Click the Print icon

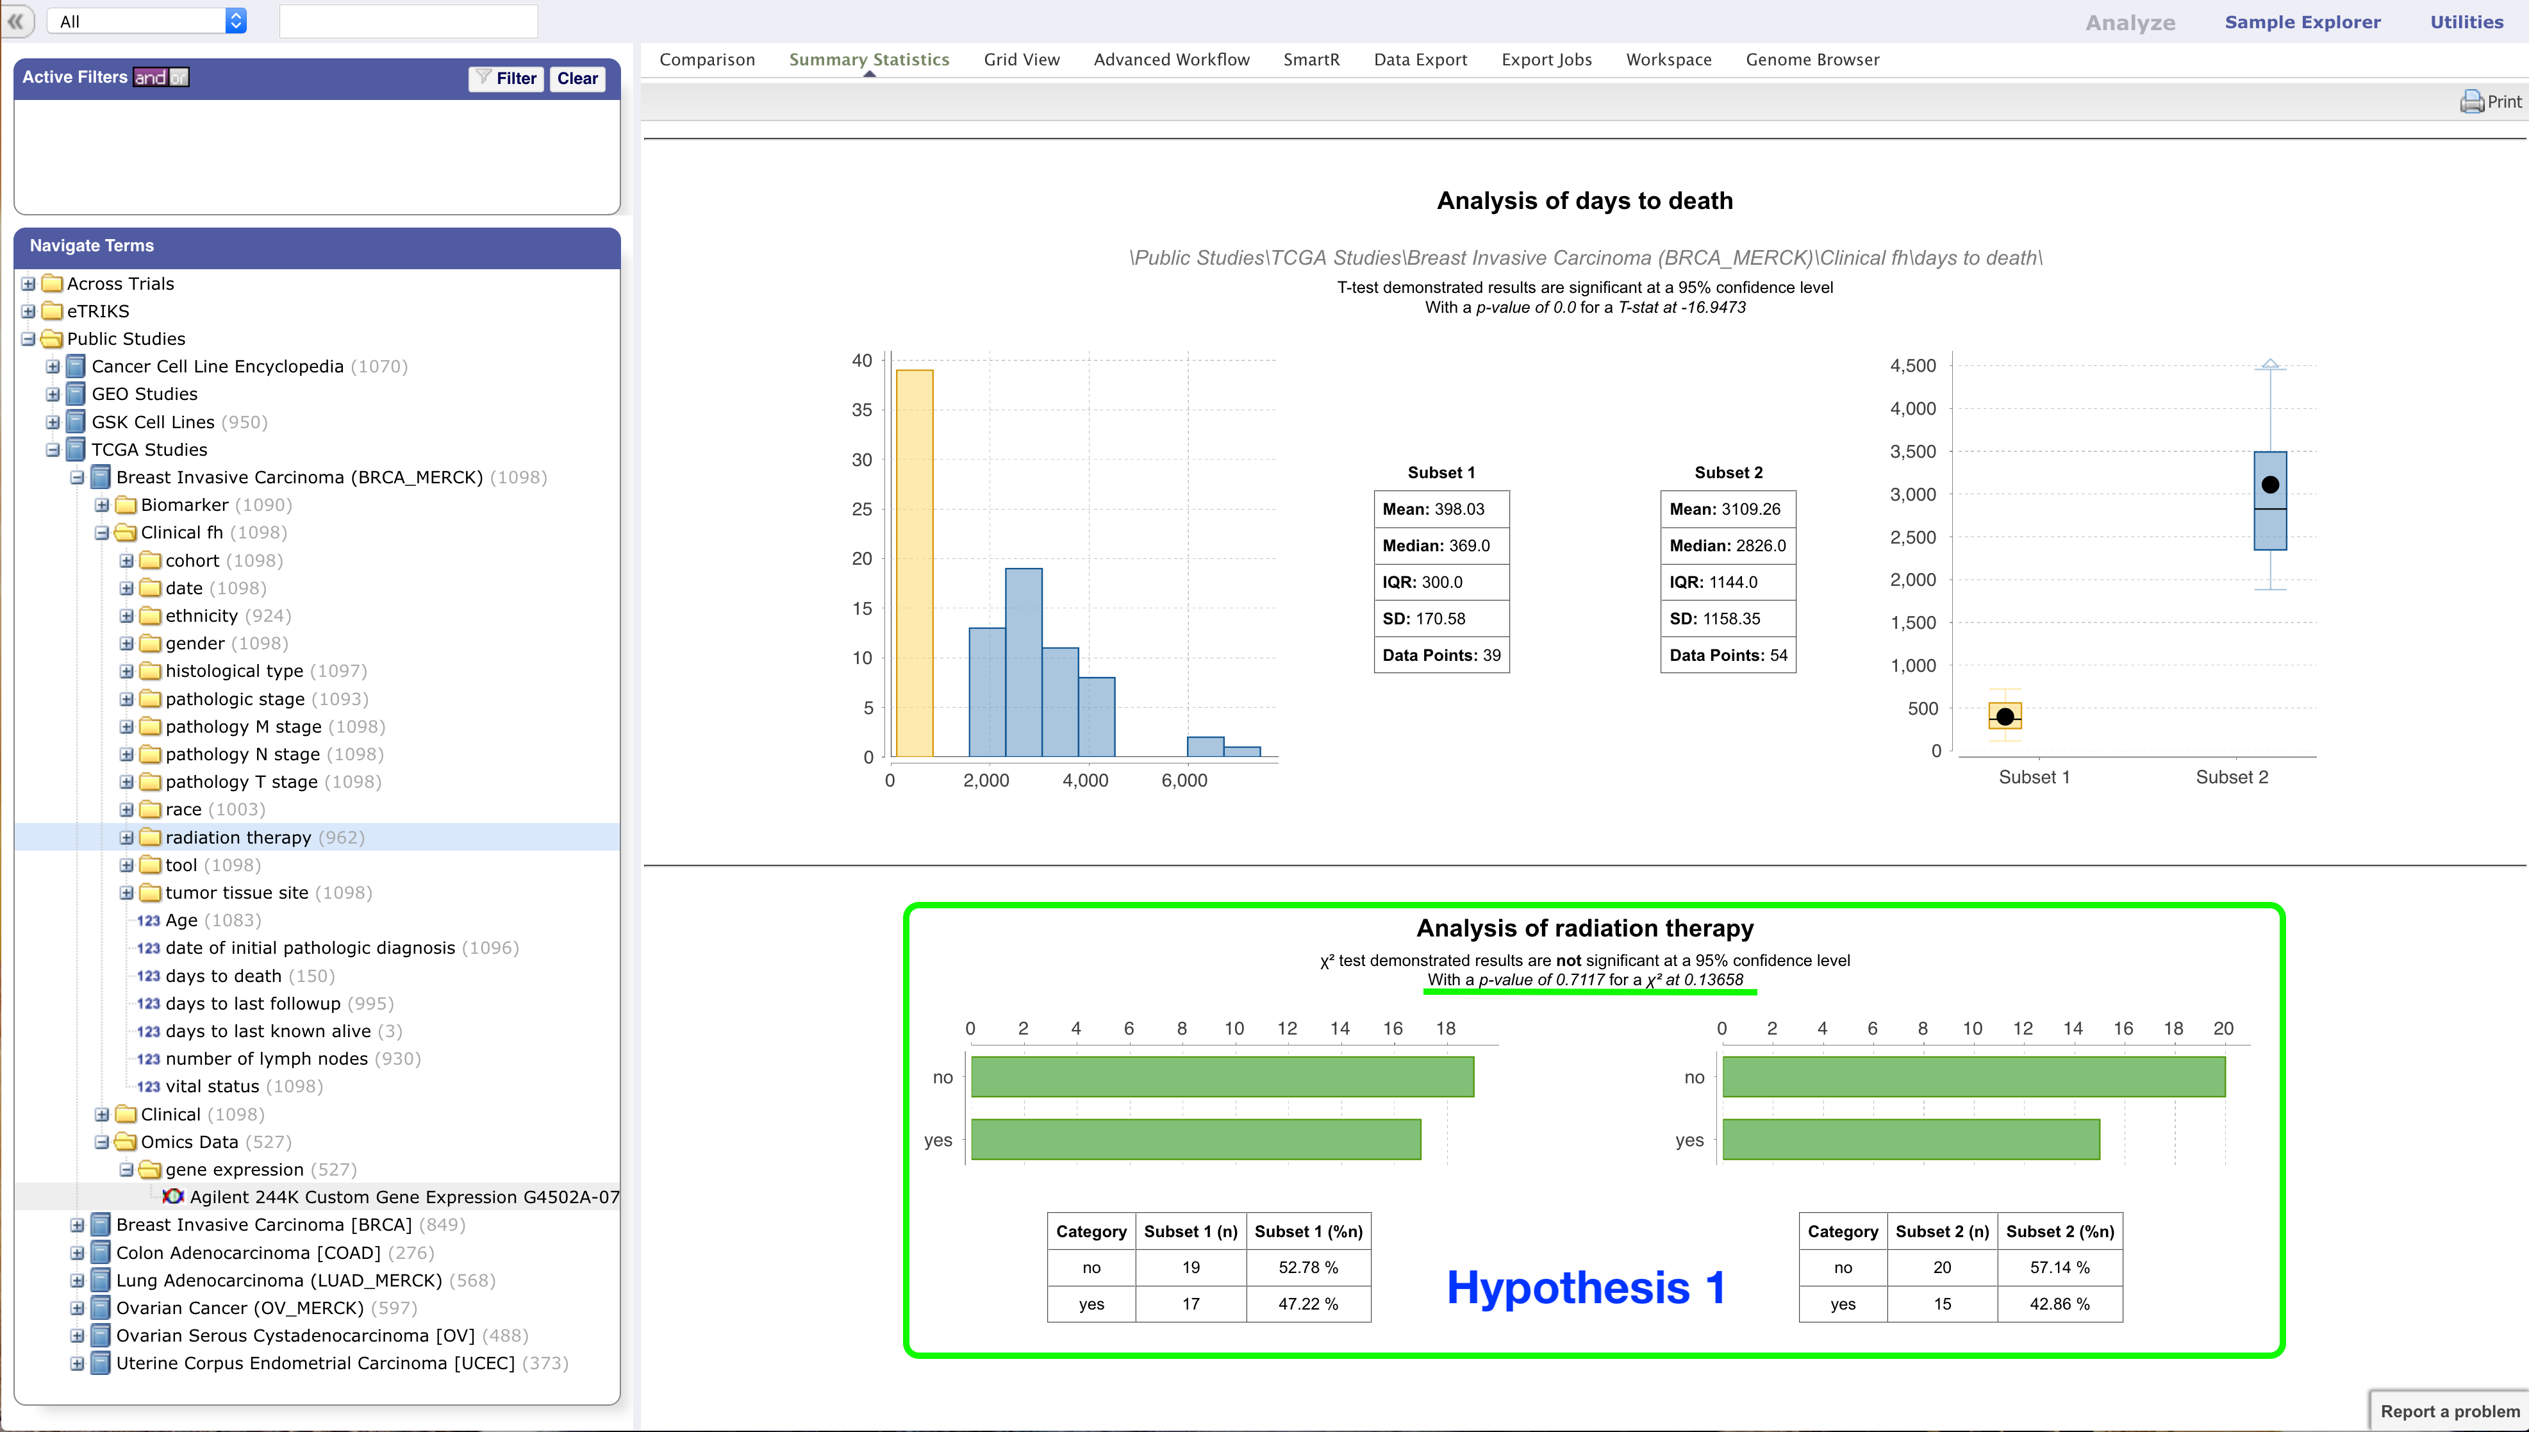(x=2471, y=101)
